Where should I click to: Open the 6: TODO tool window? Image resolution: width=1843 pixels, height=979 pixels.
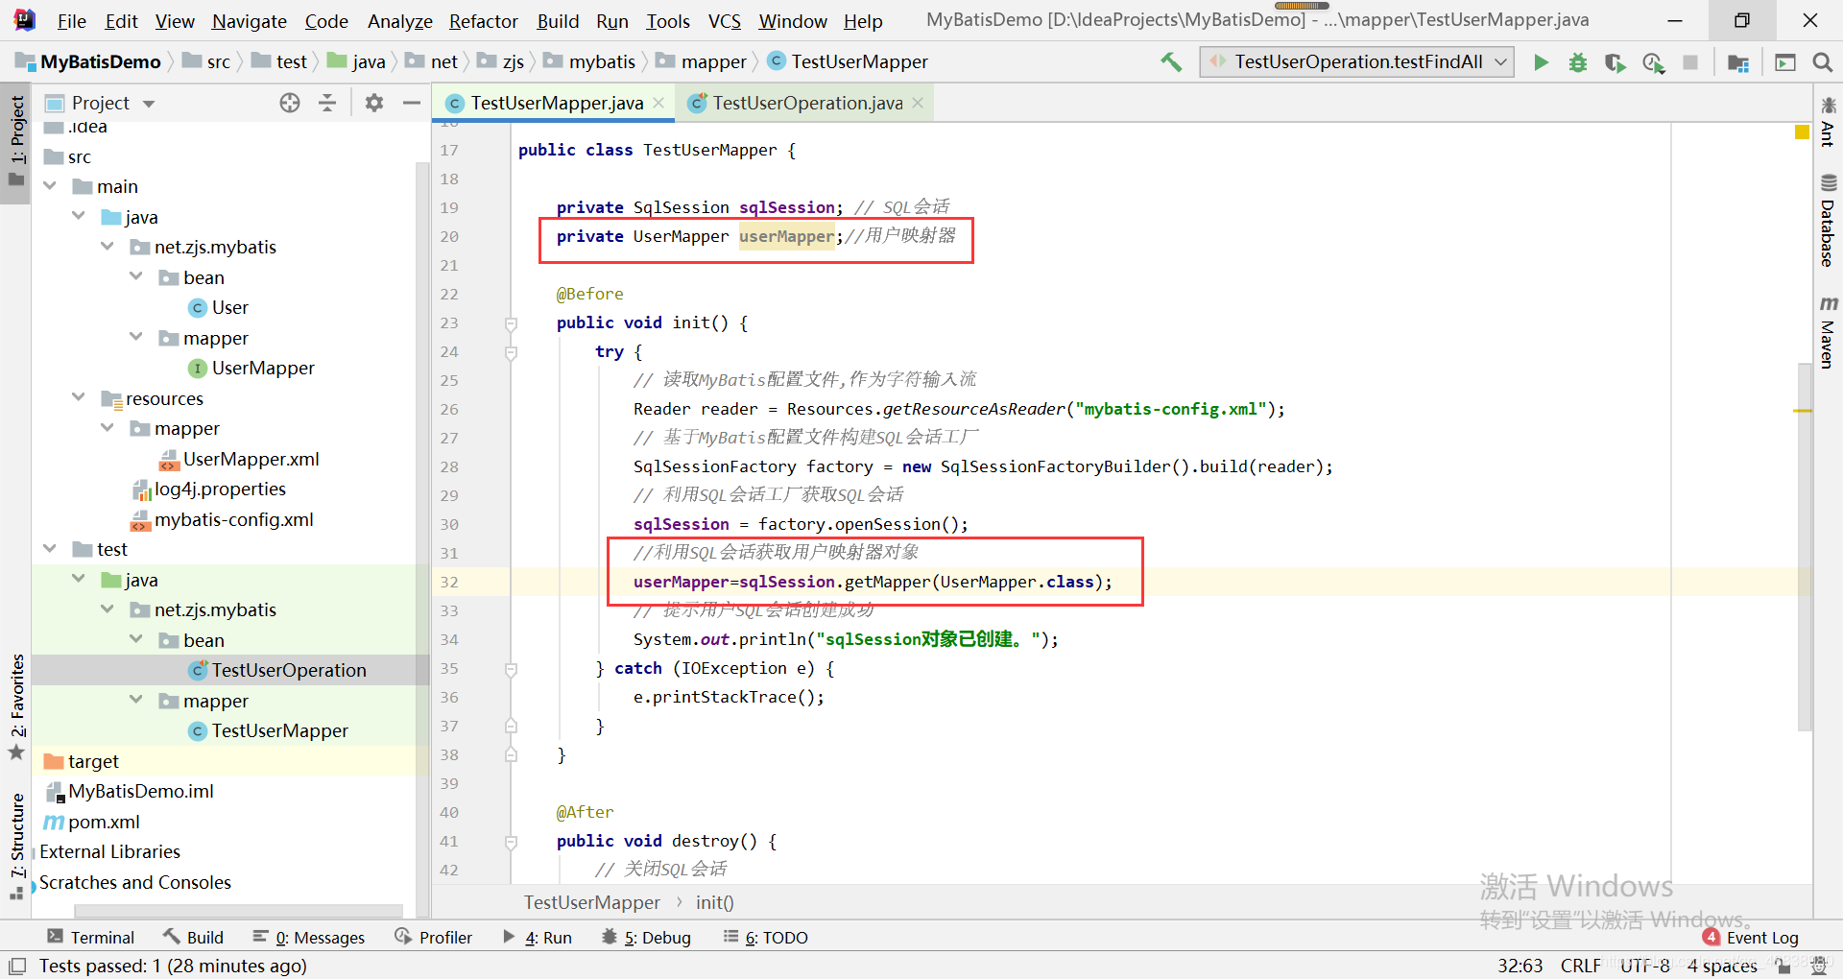(765, 937)
